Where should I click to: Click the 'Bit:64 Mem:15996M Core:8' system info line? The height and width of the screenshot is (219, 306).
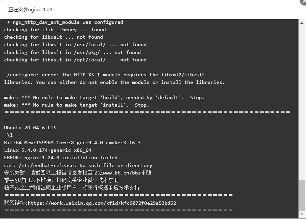(x=72, y=143)
